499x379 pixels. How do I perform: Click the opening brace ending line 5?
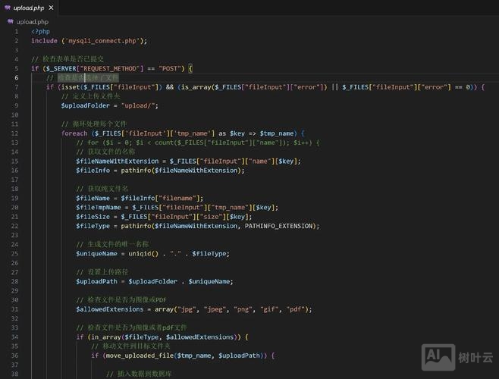(x=190, y=68)
